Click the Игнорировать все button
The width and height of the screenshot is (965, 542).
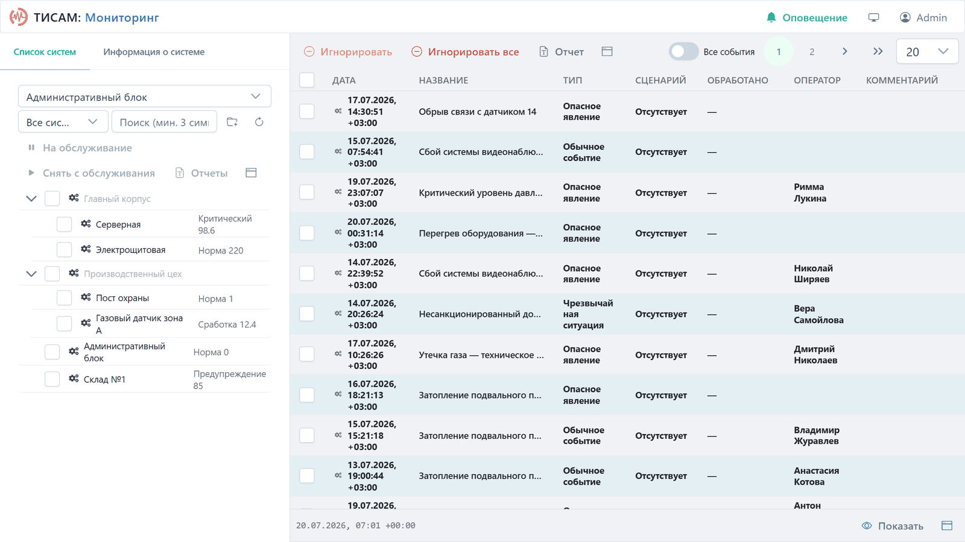(465, 52)
